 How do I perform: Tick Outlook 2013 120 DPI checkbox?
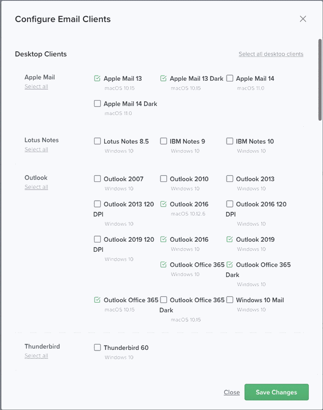(x=97, y=204)
